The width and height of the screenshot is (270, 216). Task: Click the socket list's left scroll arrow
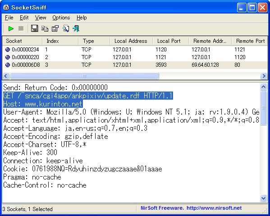pos(6,76)
